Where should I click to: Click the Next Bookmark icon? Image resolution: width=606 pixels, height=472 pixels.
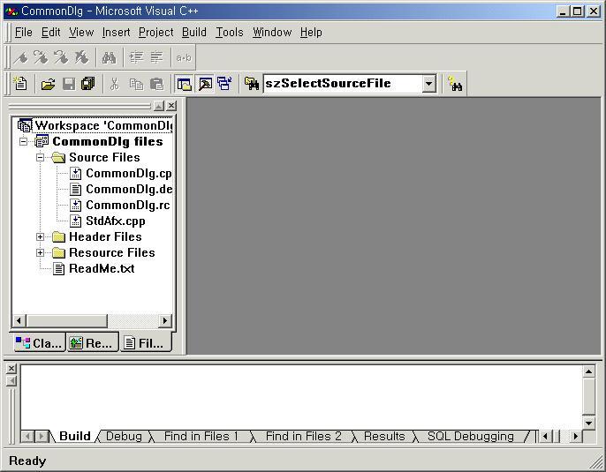[41, 57]
